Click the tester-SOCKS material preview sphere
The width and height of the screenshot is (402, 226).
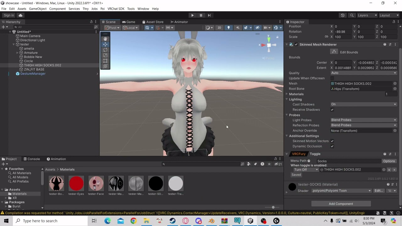pyautogui.click(x=292, y=187)
